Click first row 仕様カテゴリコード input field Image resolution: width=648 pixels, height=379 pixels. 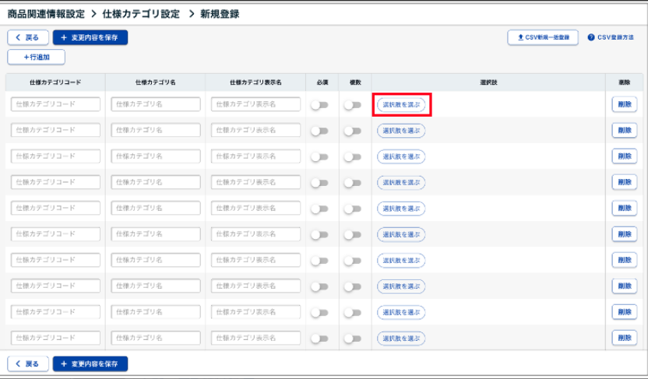[55, 104]
